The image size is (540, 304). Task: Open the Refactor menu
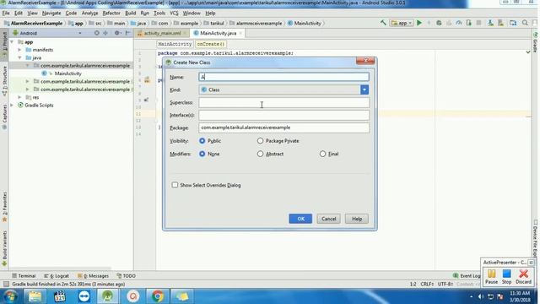click(x=111, y=14)
